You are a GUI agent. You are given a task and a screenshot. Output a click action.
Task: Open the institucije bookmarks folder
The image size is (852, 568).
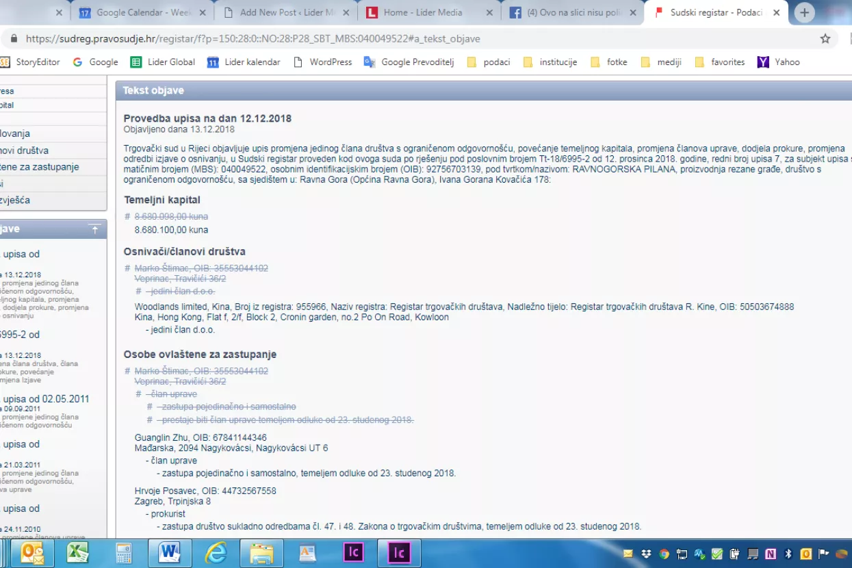click(528, 62)
